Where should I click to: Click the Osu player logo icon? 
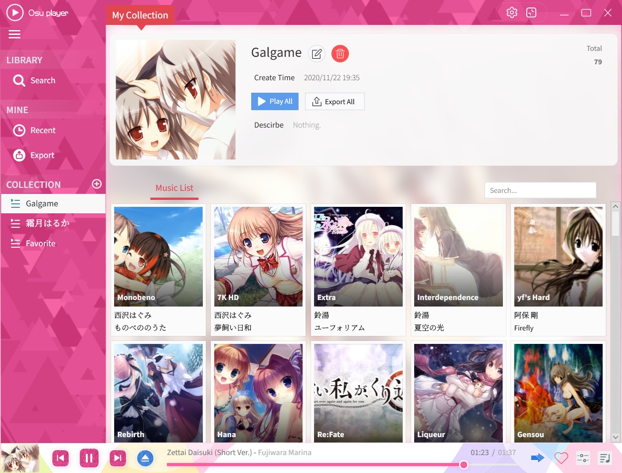pyautogui.click(x=15, y=12)
